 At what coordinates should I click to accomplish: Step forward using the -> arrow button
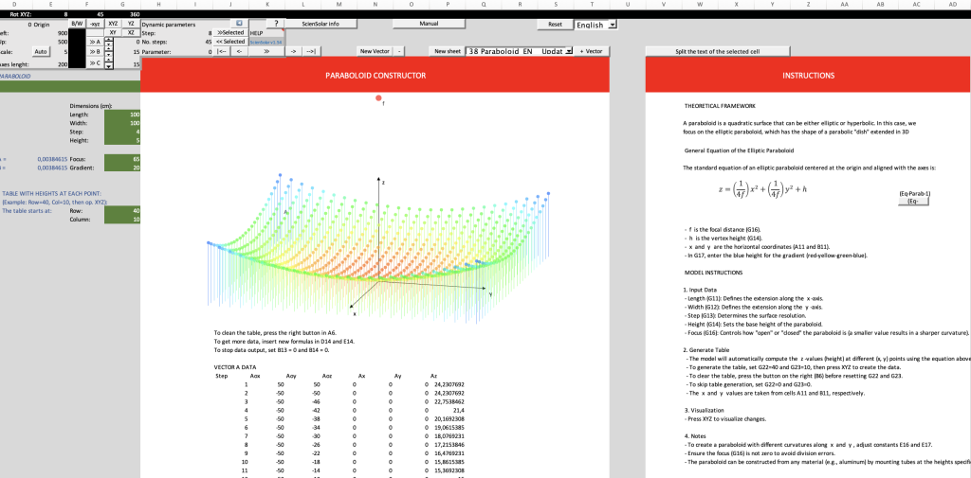pyautogui.click(x=294, y=52)
